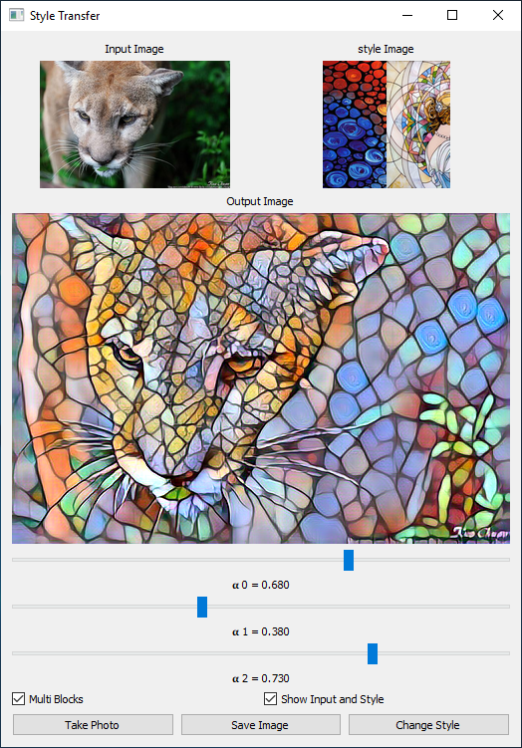Screen dimensions: 522x748
Task: Click the Save Image button
Action: pyautogui.click(x=261, y=725)
